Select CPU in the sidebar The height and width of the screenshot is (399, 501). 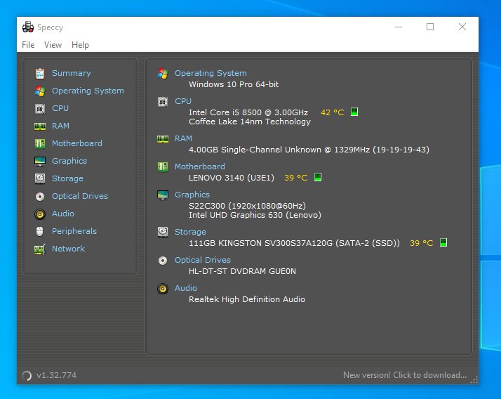tap(60, 108)
